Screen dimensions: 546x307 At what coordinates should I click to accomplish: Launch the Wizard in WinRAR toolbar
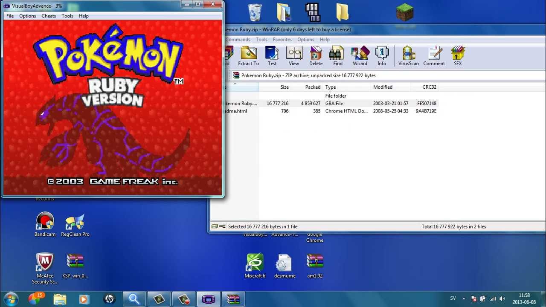coord(360,56)
